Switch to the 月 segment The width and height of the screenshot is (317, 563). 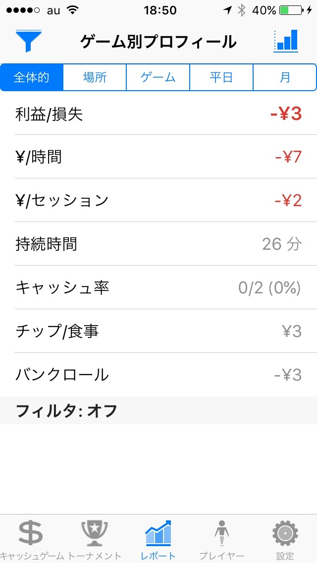(285, 77)
